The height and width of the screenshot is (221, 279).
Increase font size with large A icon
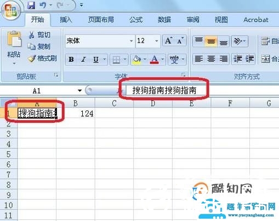(168, 41)
